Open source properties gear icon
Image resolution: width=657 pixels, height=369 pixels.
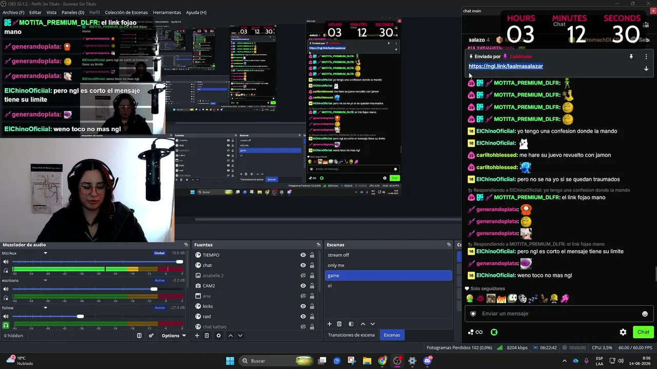point(218,336)
